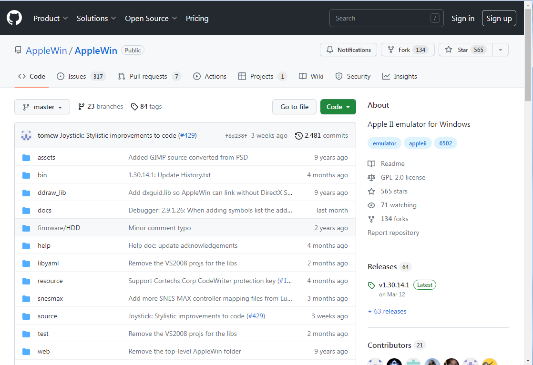533x365 pixels.
Task: Click the 'Added GIMP source converted from PSD' commit
Action: [x=188, y=157]
